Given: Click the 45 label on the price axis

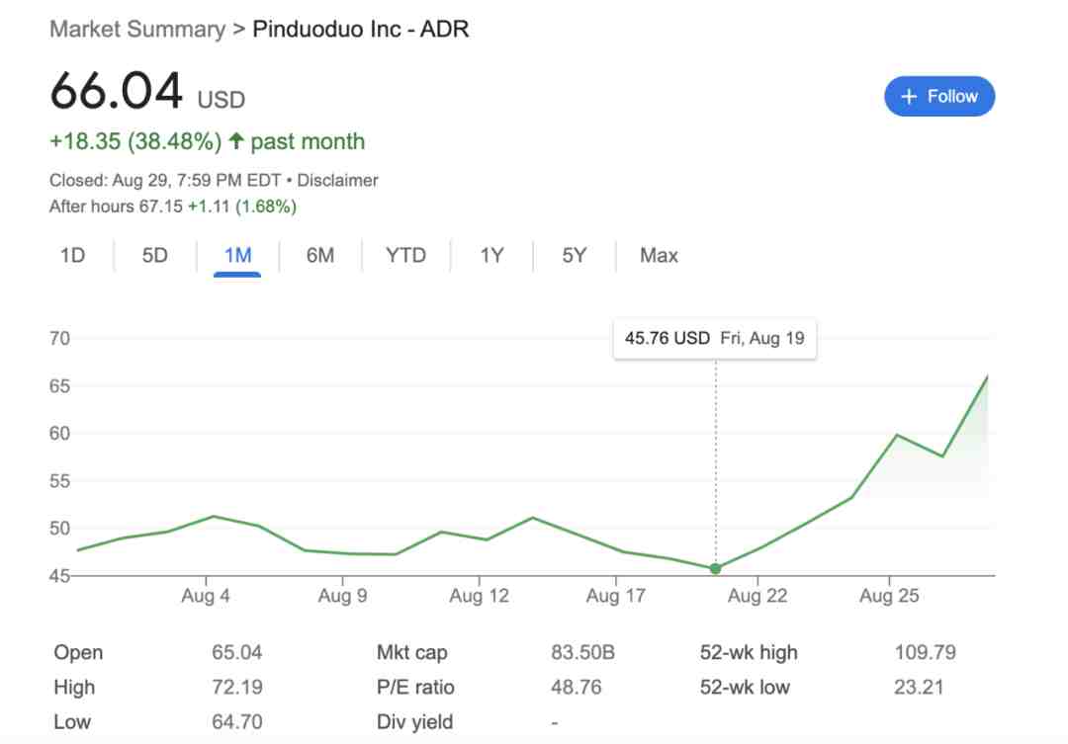Looking at the screenshot, I should (59, 576).
